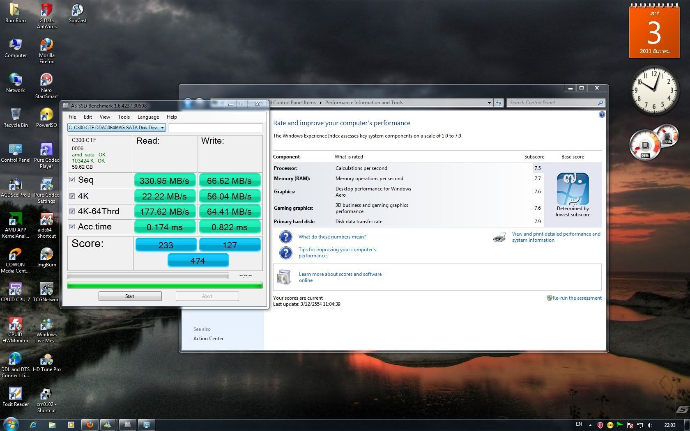The image size is (690, 431).
Task: Toggle the Acc.time test checkbox
Action: [x=72, y=227]
